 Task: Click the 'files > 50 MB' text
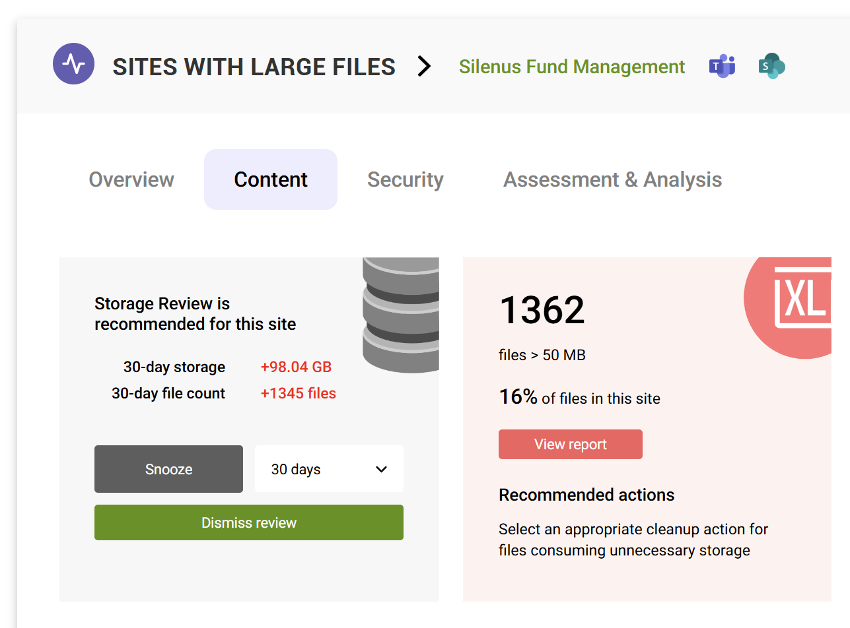tap(542, 356)
